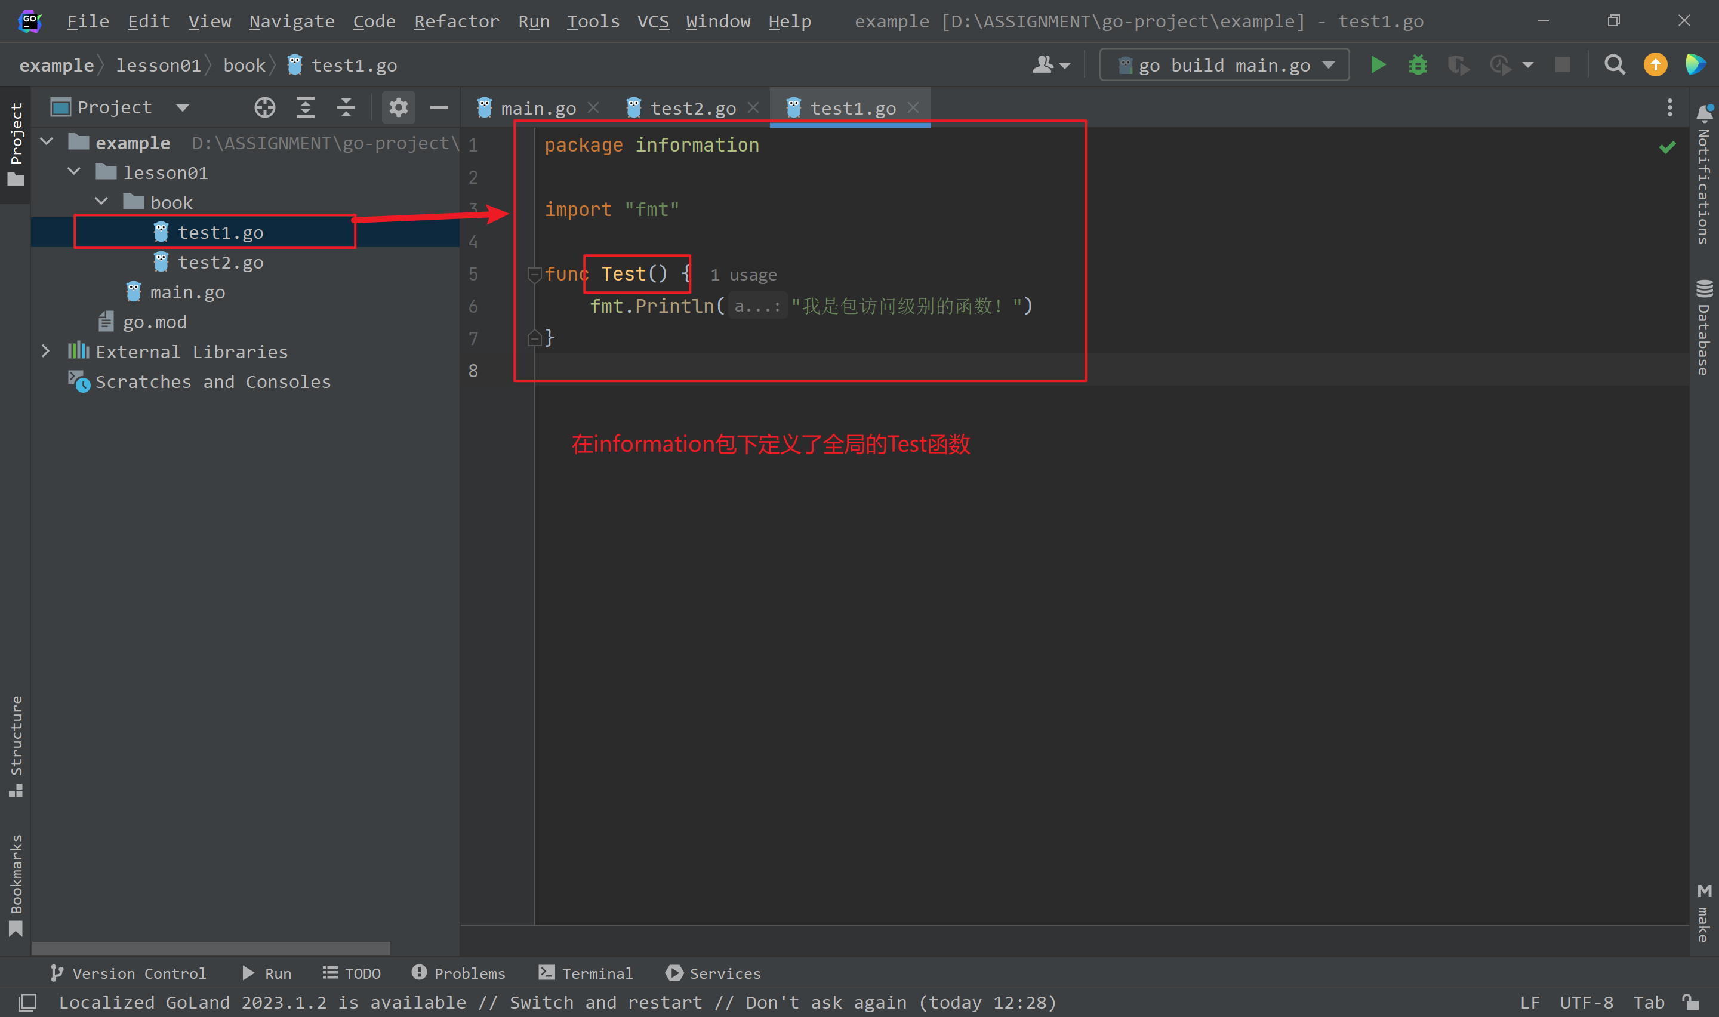Screen dimensions: 1719x1017
Task: Click Expand All in Project panel
Action: tap(305, 107)
